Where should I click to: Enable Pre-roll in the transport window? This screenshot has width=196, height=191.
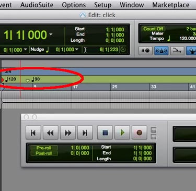click(44, 148)
